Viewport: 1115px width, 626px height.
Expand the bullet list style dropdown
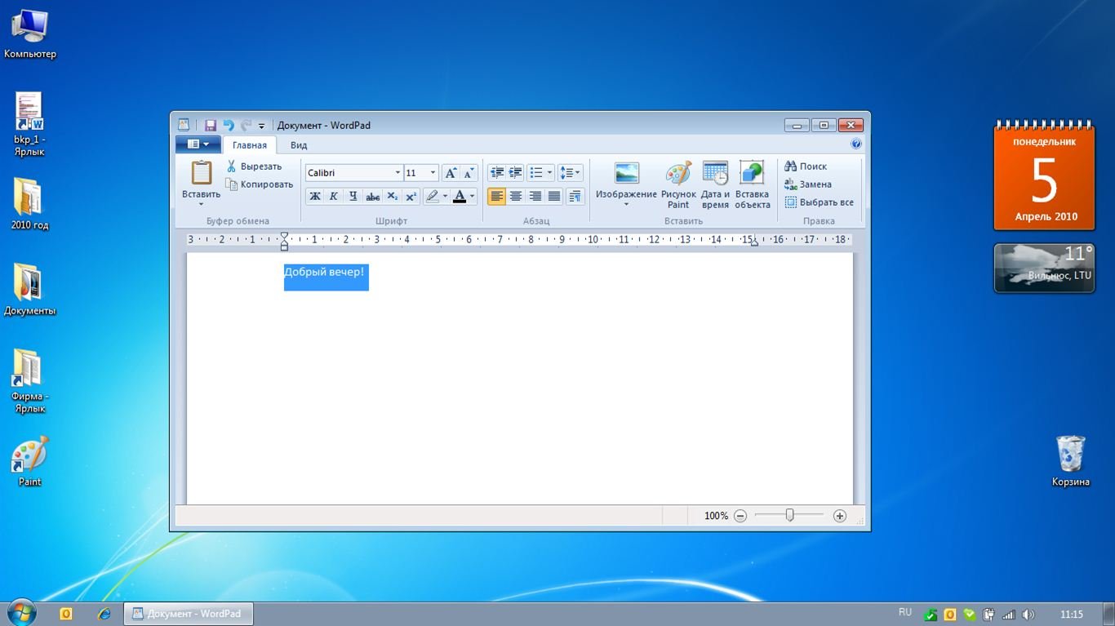549,173
